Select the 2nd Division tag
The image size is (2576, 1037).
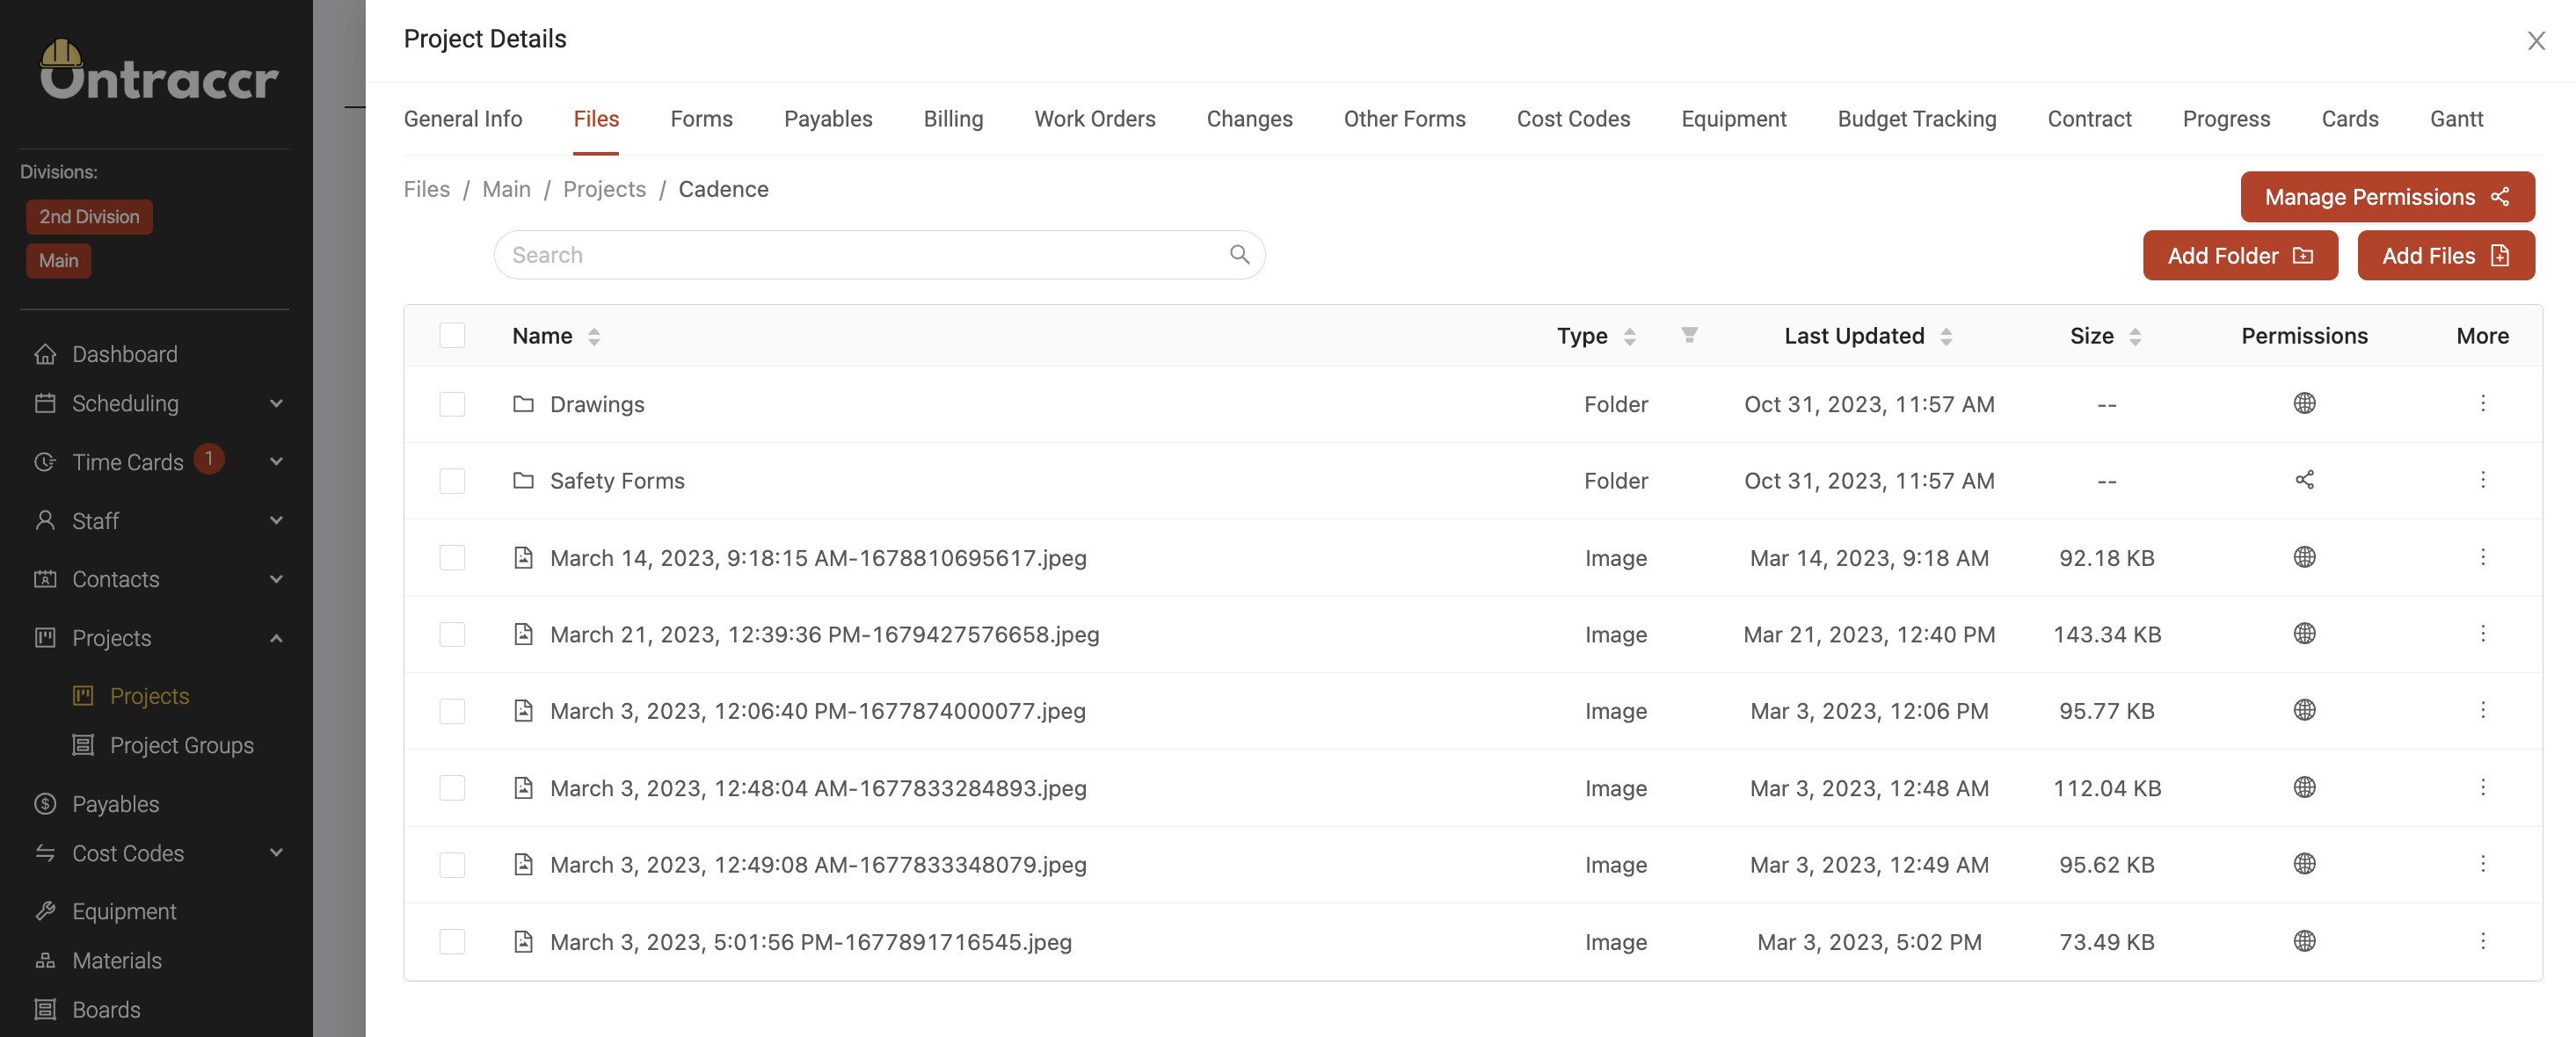89,216
